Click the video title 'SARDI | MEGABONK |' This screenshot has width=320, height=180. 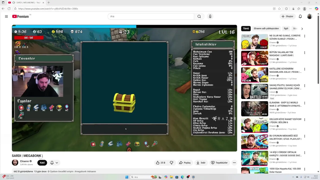click(x=27, y=156)
